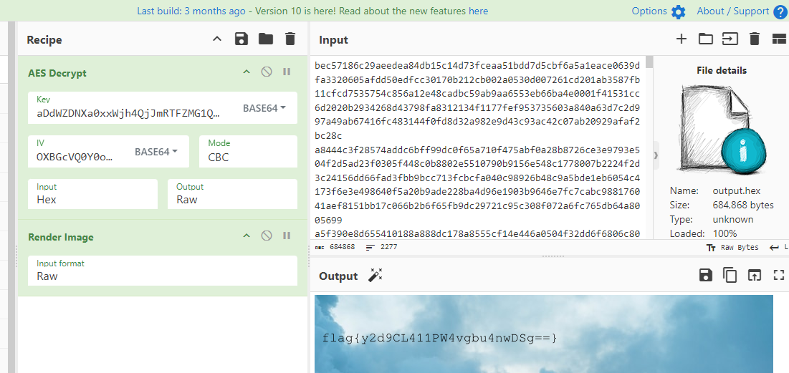This screenshot has height=373, width=789.
Task: Add a new input tab
Action: 682,39
